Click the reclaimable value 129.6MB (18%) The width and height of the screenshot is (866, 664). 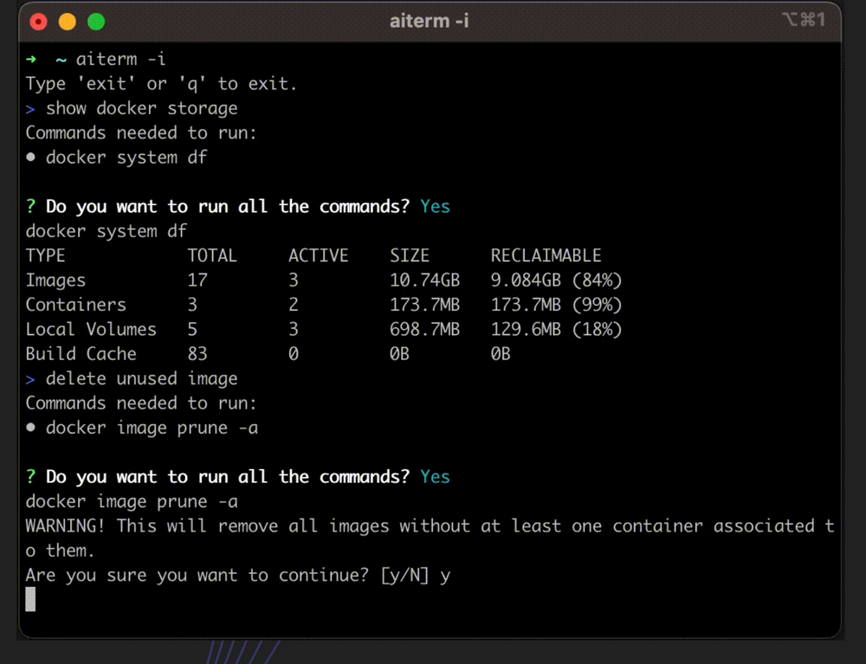point(556,330)
